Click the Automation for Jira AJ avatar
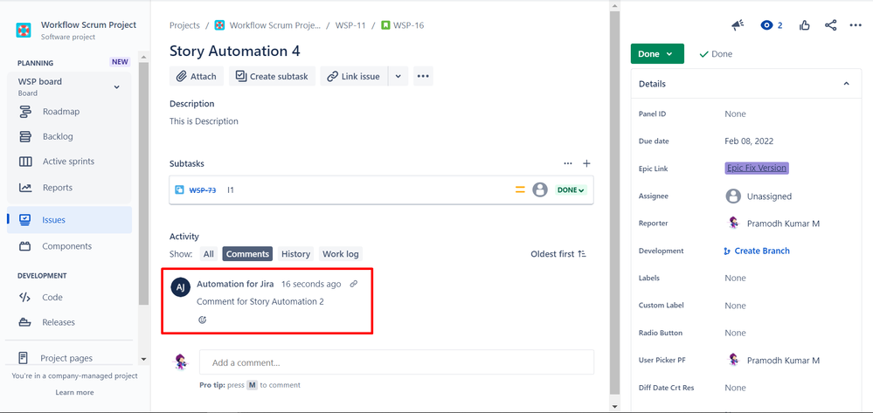The height and width of the screenshot is (413, 873). click(x=180, y=287)
